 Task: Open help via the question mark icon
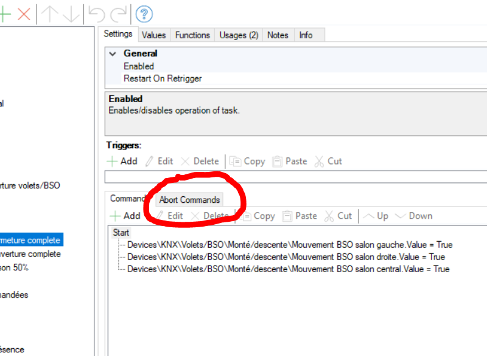(144, 14)
